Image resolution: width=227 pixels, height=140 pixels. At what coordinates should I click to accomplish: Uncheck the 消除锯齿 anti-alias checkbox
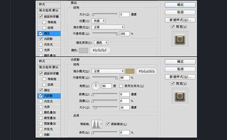point(107,124)
